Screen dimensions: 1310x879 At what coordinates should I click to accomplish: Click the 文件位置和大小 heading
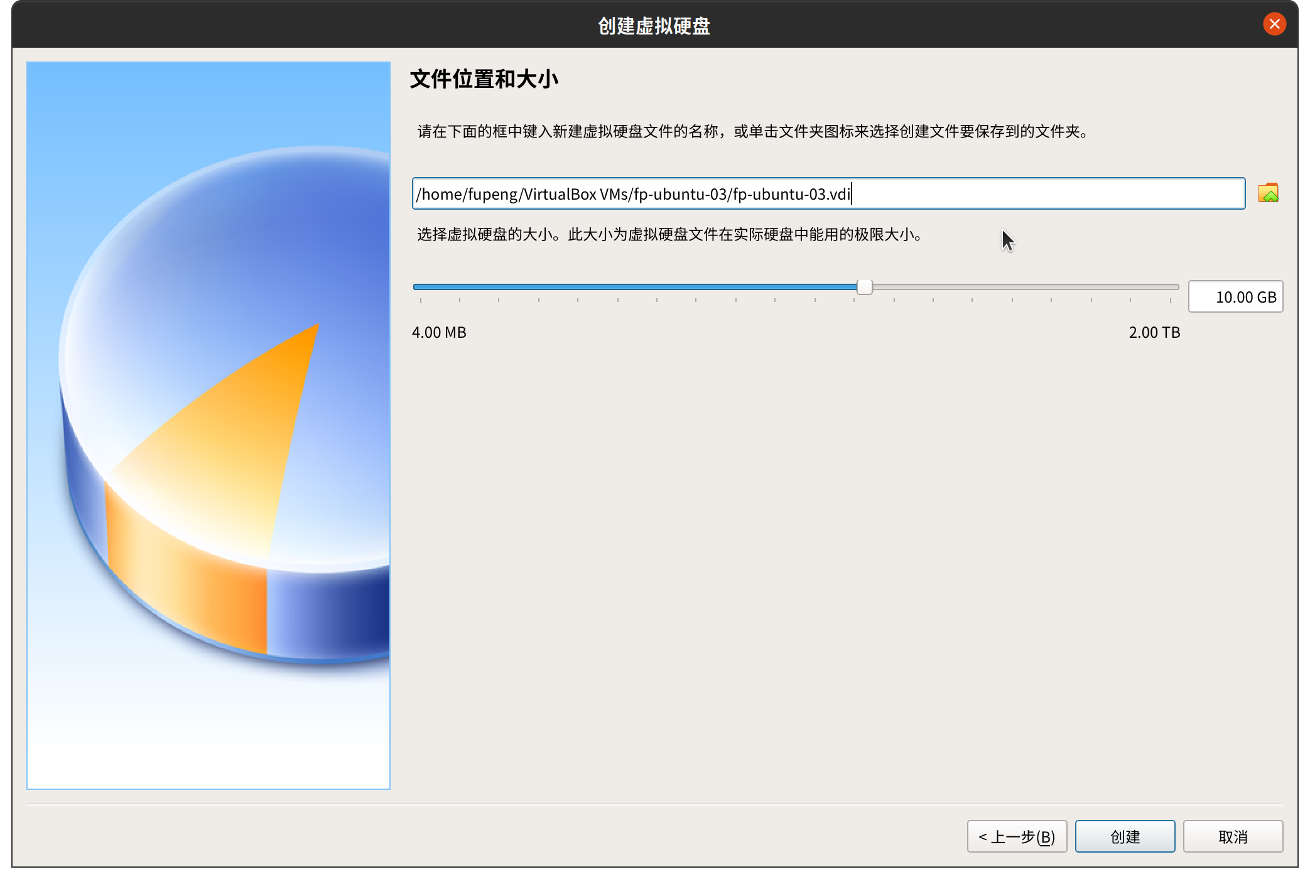tap(484, 79)
